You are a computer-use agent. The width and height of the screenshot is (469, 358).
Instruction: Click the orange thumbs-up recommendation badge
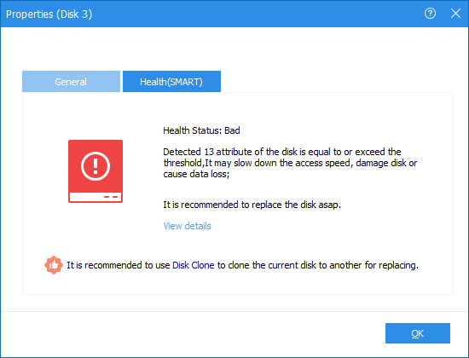(x=54, y=265)
